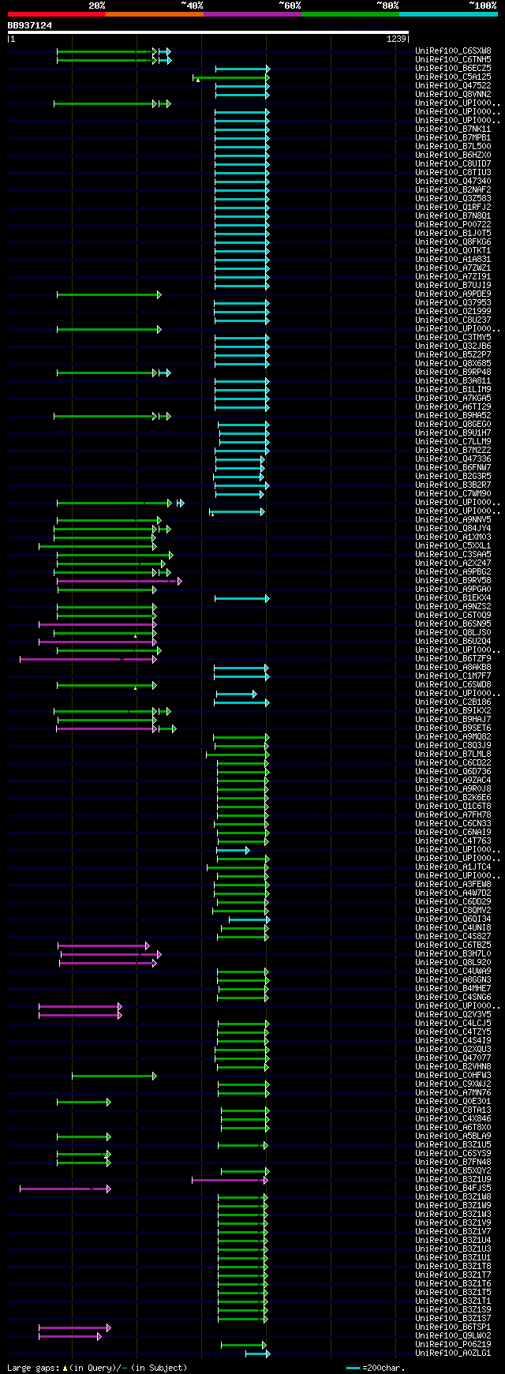Click the orange ~40% identity legend segment
The height and width of the screenshot is (1374, 505).
pos(155,14)
